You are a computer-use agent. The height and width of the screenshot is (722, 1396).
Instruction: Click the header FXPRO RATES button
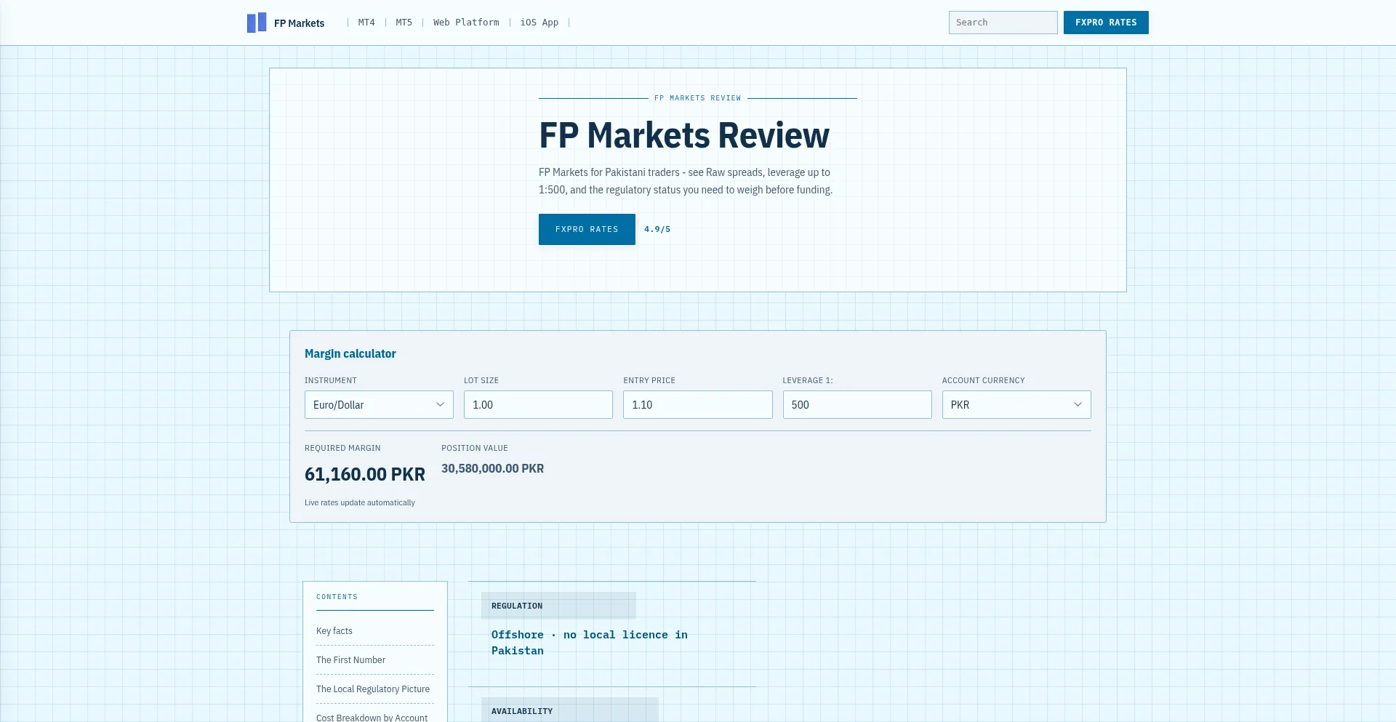(x=1106, y=23)
